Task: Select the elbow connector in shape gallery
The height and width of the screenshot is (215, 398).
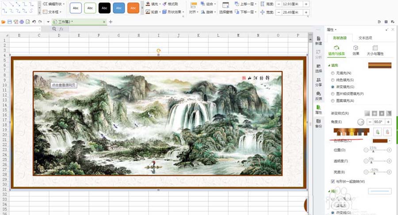Action: 25,4
